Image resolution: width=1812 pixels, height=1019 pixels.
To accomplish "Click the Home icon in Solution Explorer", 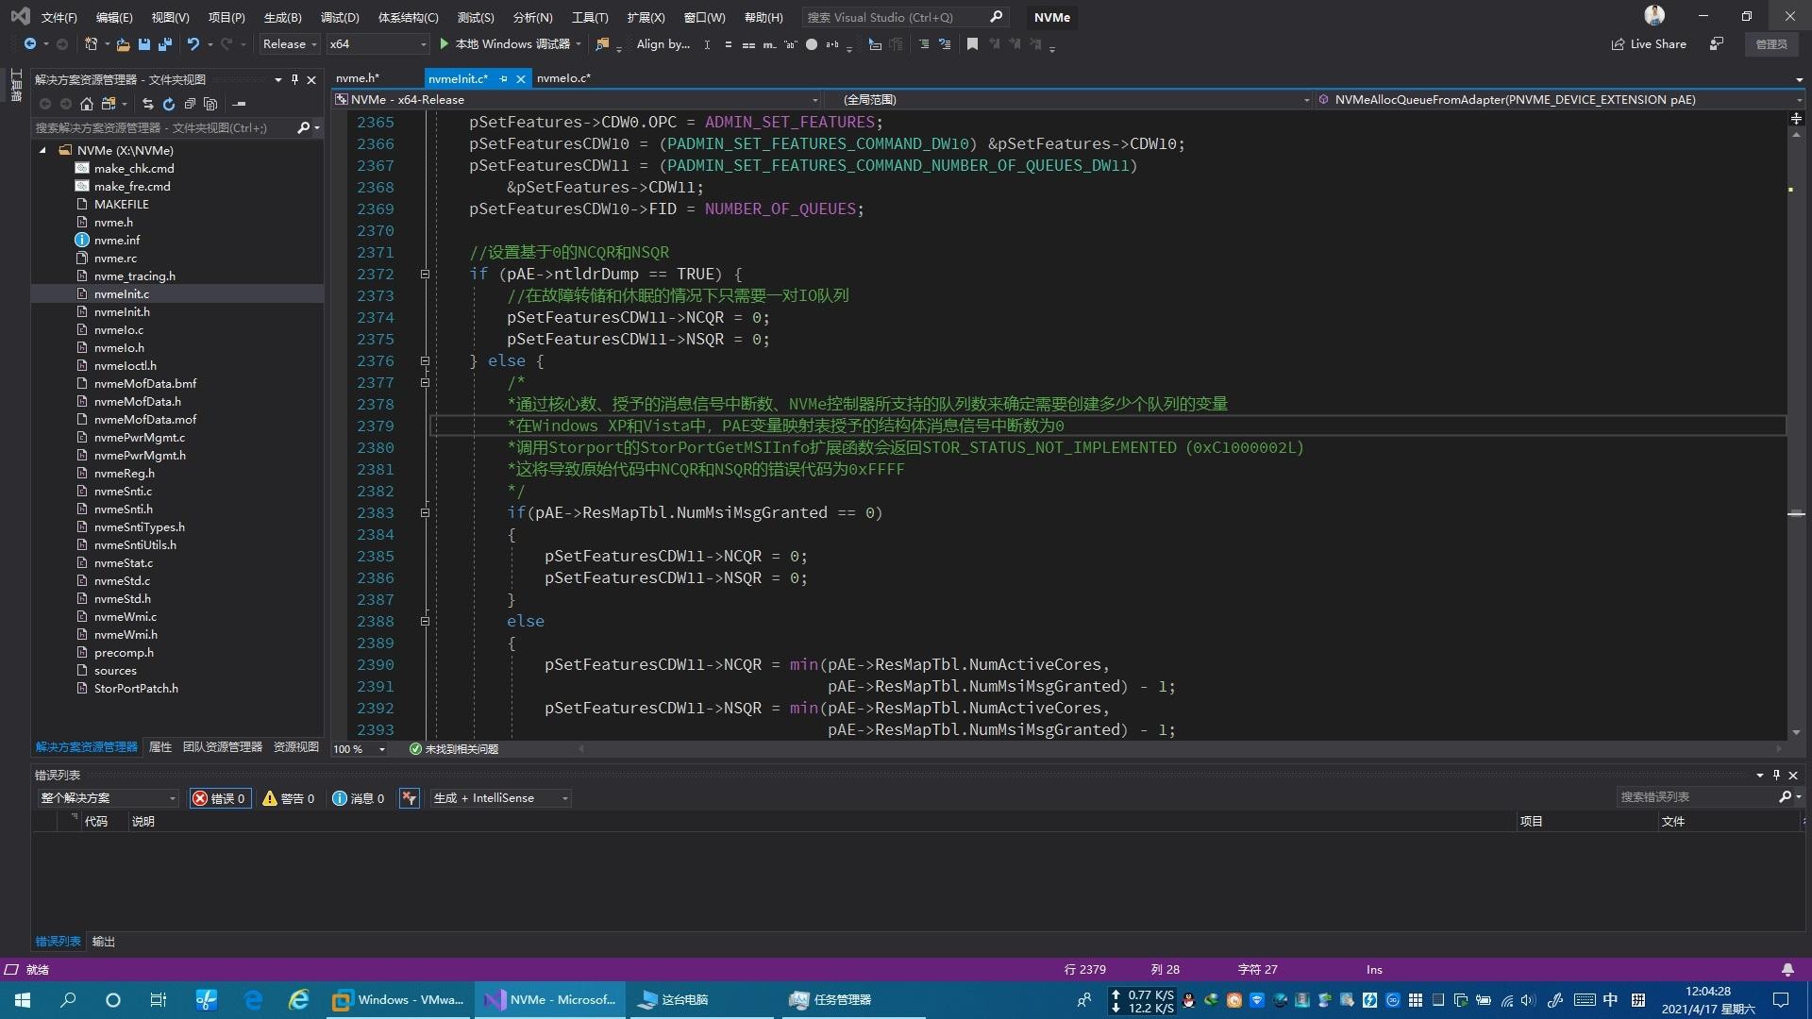I will tap(86, 104).
